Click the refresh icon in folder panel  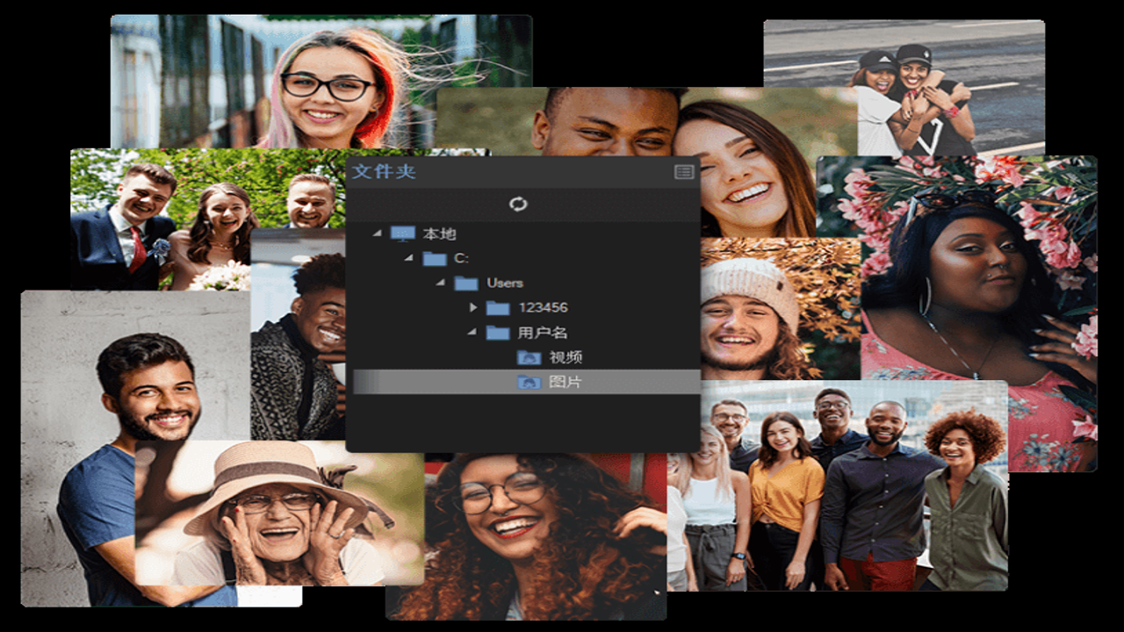(518, 204)
